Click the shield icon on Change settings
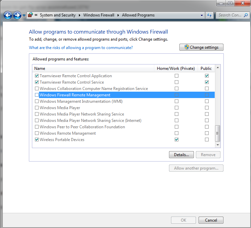 186,47
